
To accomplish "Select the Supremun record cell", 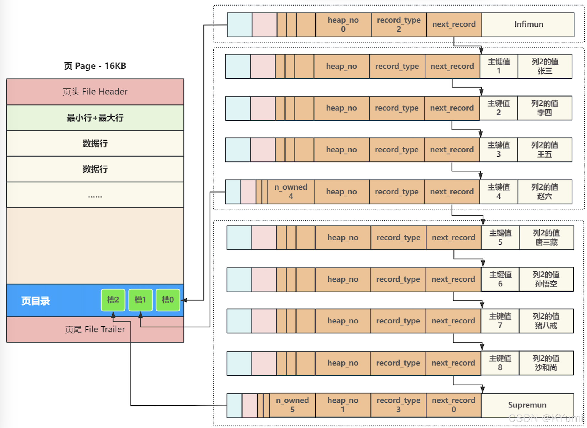I will pyautogui.click(x=527, y=405).
